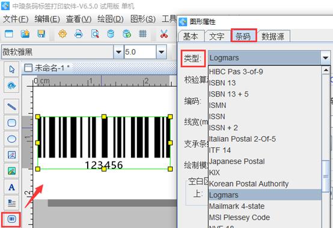The width and height of the screenshot is (333, 228).
Task: Select the blue hand pan tool
Action: click(11, 86)
